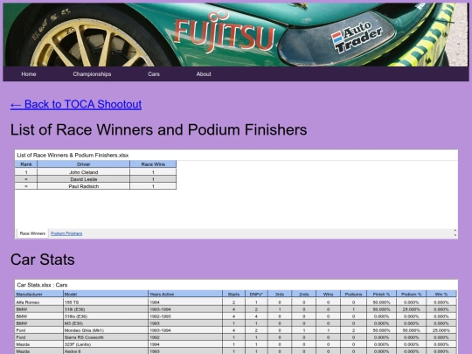Click the Podium % column header
This screenshot has height=354, width=472.
click(x=411, y=294)
